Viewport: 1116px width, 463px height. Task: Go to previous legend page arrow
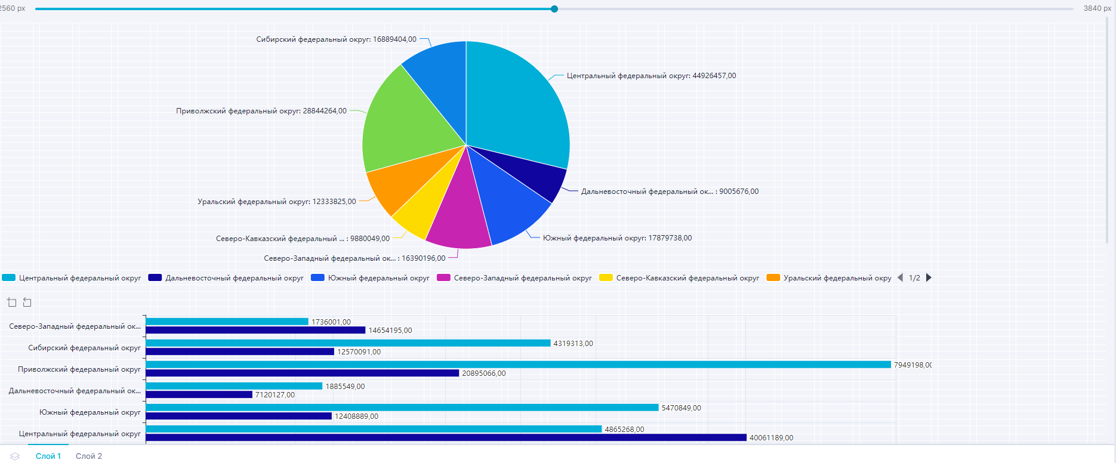[x=900, y=278]
